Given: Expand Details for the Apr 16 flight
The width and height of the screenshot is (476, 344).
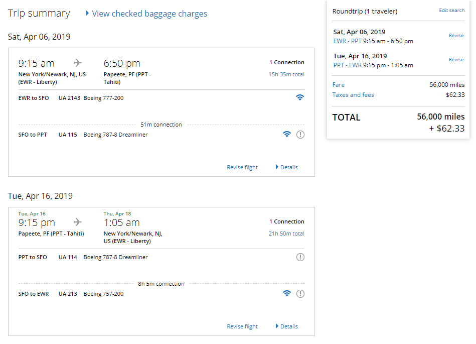Looking at the screenshot, I should point(286,326).
